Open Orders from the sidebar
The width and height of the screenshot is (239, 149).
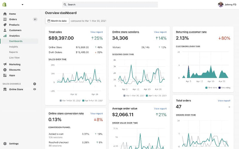coord(13,19)
